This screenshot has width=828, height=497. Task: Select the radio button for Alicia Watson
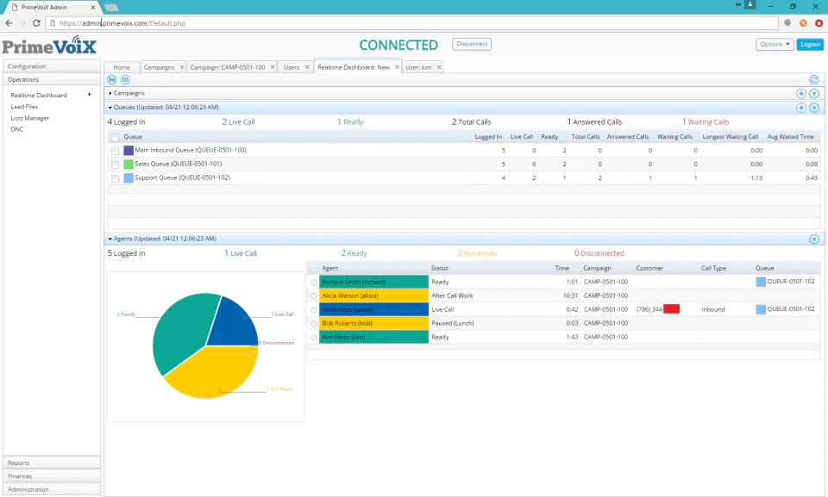314,296
